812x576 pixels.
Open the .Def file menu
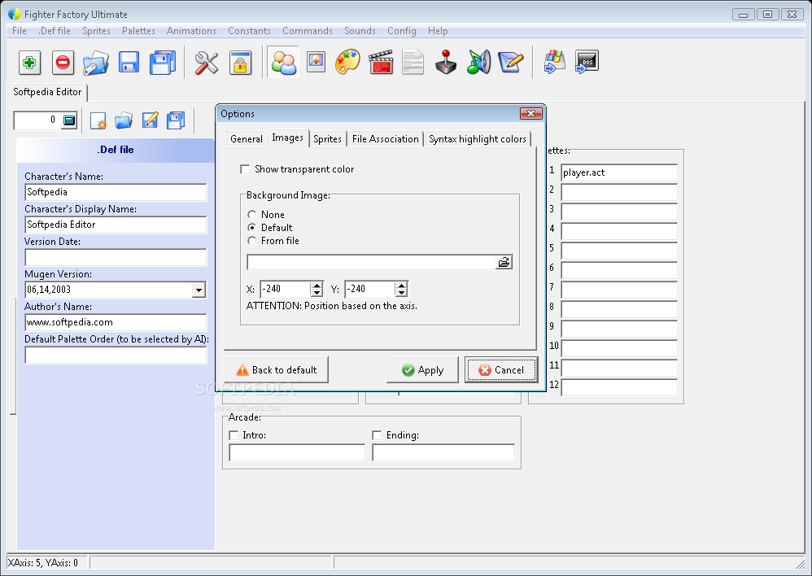(x=55, y=31)
